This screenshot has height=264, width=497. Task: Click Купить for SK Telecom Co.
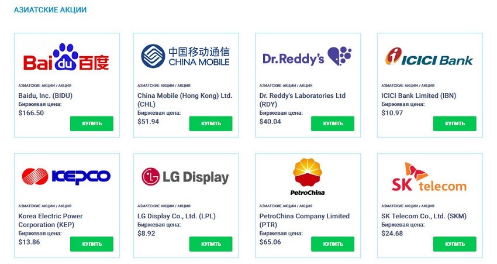(x=454, y=244)
